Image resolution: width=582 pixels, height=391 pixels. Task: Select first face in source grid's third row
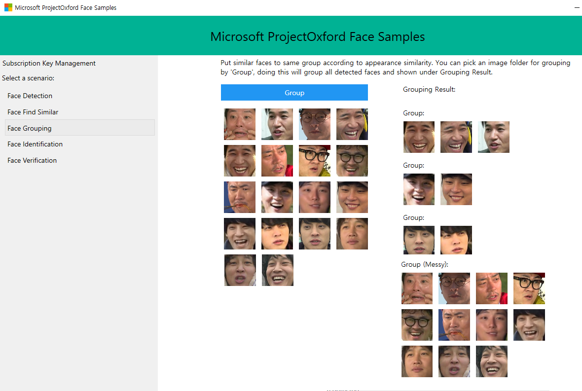click(240, 197)
